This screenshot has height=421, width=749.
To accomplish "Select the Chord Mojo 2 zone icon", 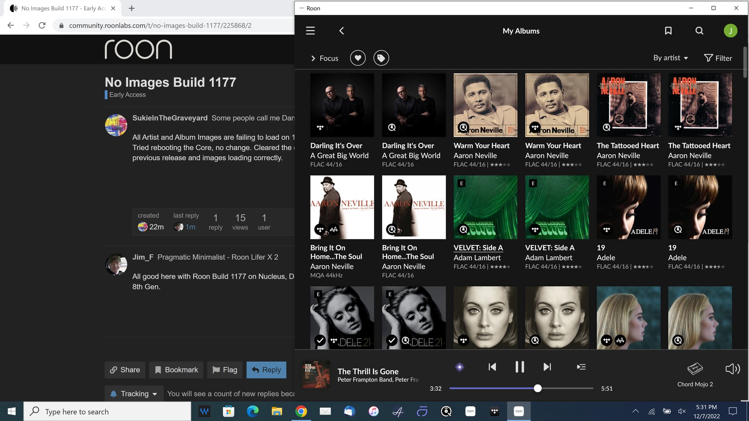I will (x=695, y=368).
